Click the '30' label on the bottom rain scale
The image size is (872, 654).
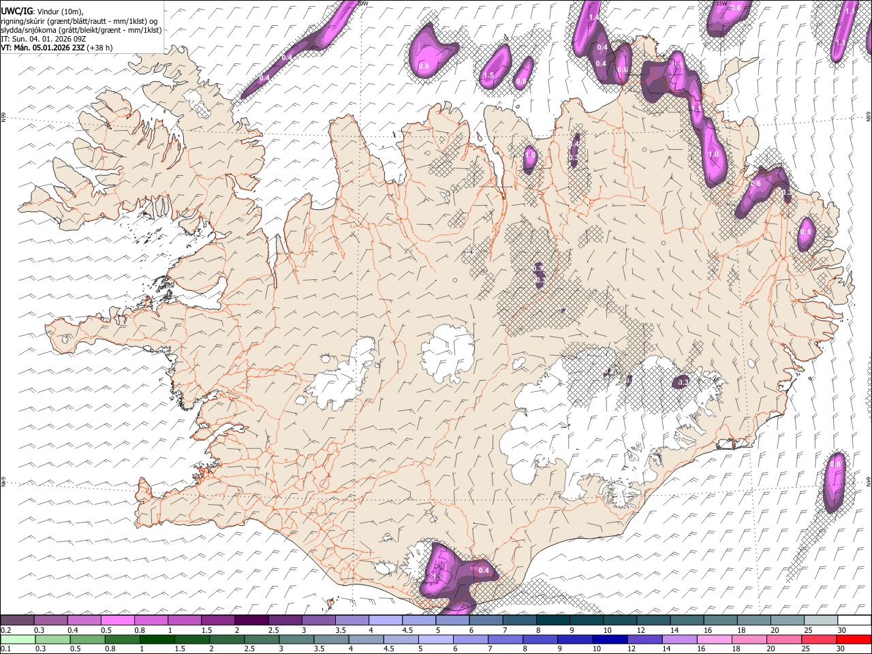pyautogui.click(x=840, y=649)
